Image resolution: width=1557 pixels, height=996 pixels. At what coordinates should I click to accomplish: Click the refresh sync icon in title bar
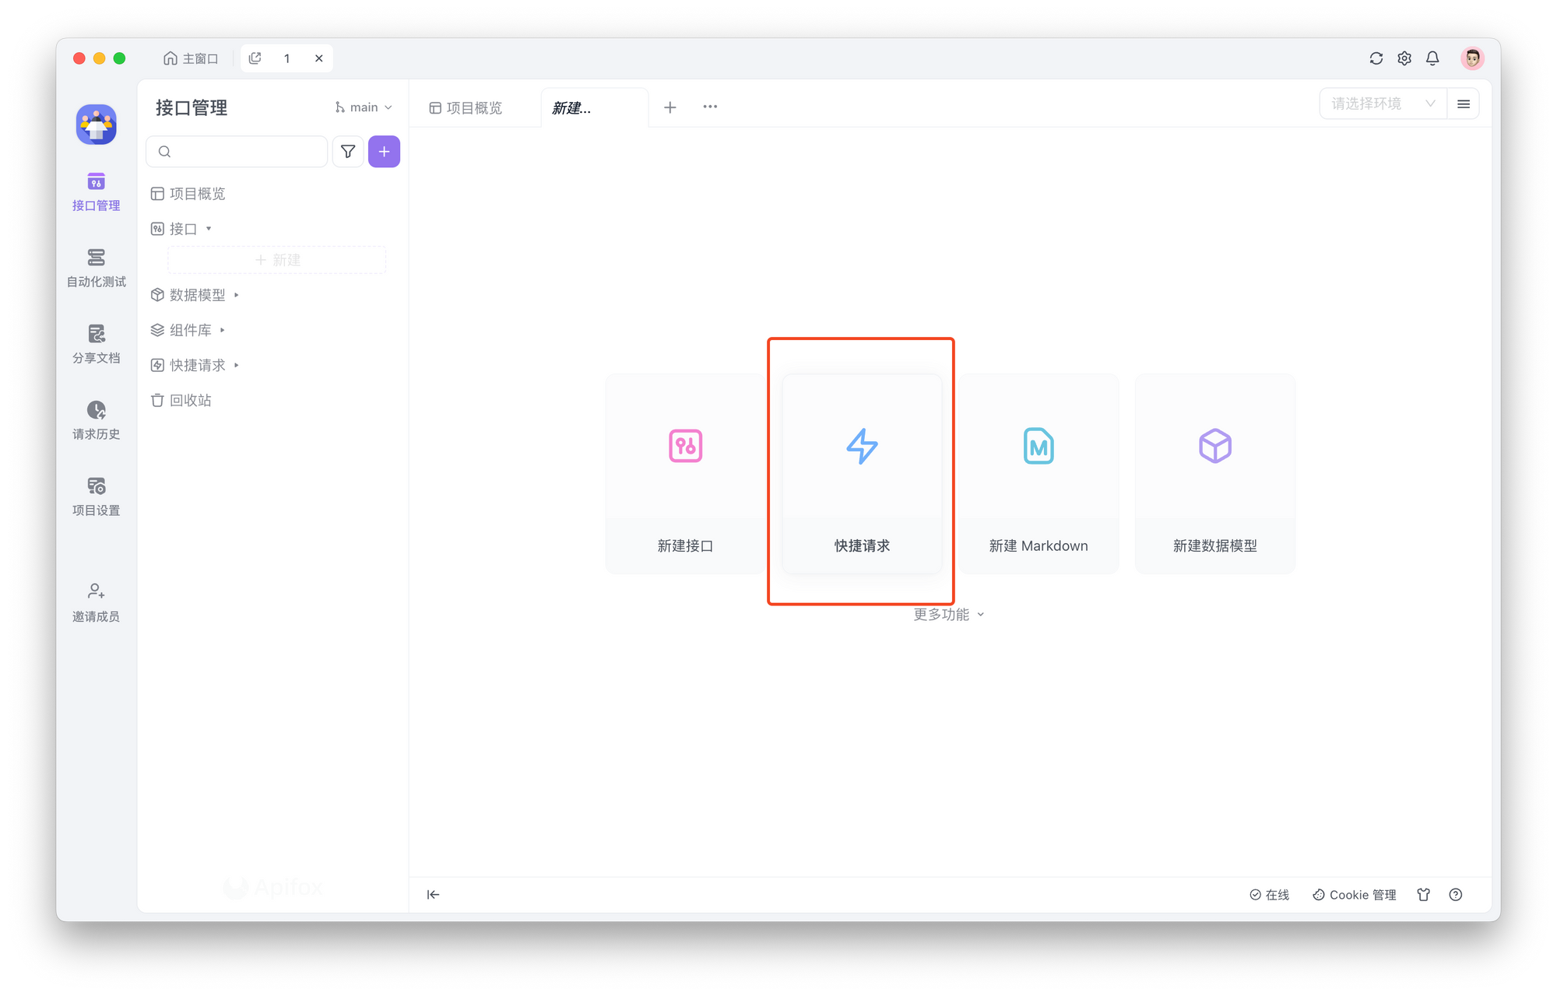(x=1376, y=58)
